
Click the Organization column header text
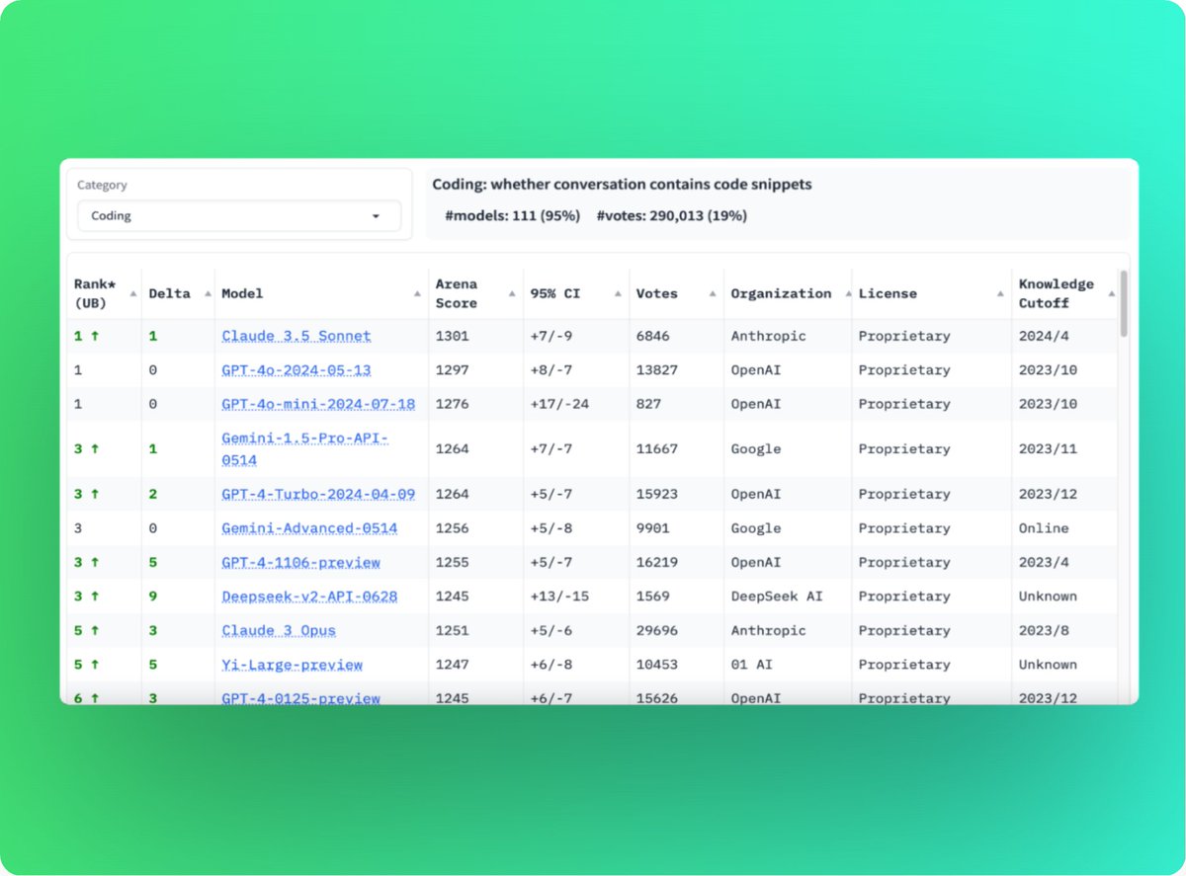click(781, 293)
